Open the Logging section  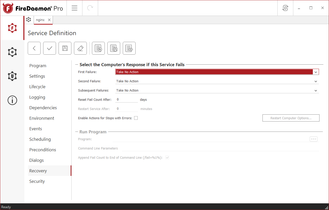pos(49,97)
